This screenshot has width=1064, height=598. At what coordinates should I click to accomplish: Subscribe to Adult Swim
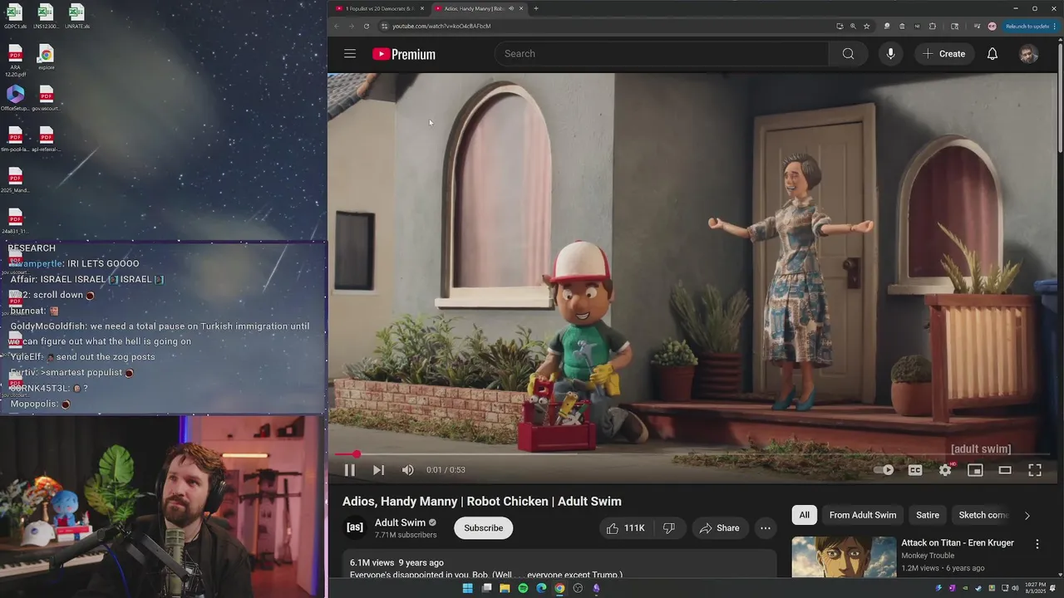click(x=483, y=528)
